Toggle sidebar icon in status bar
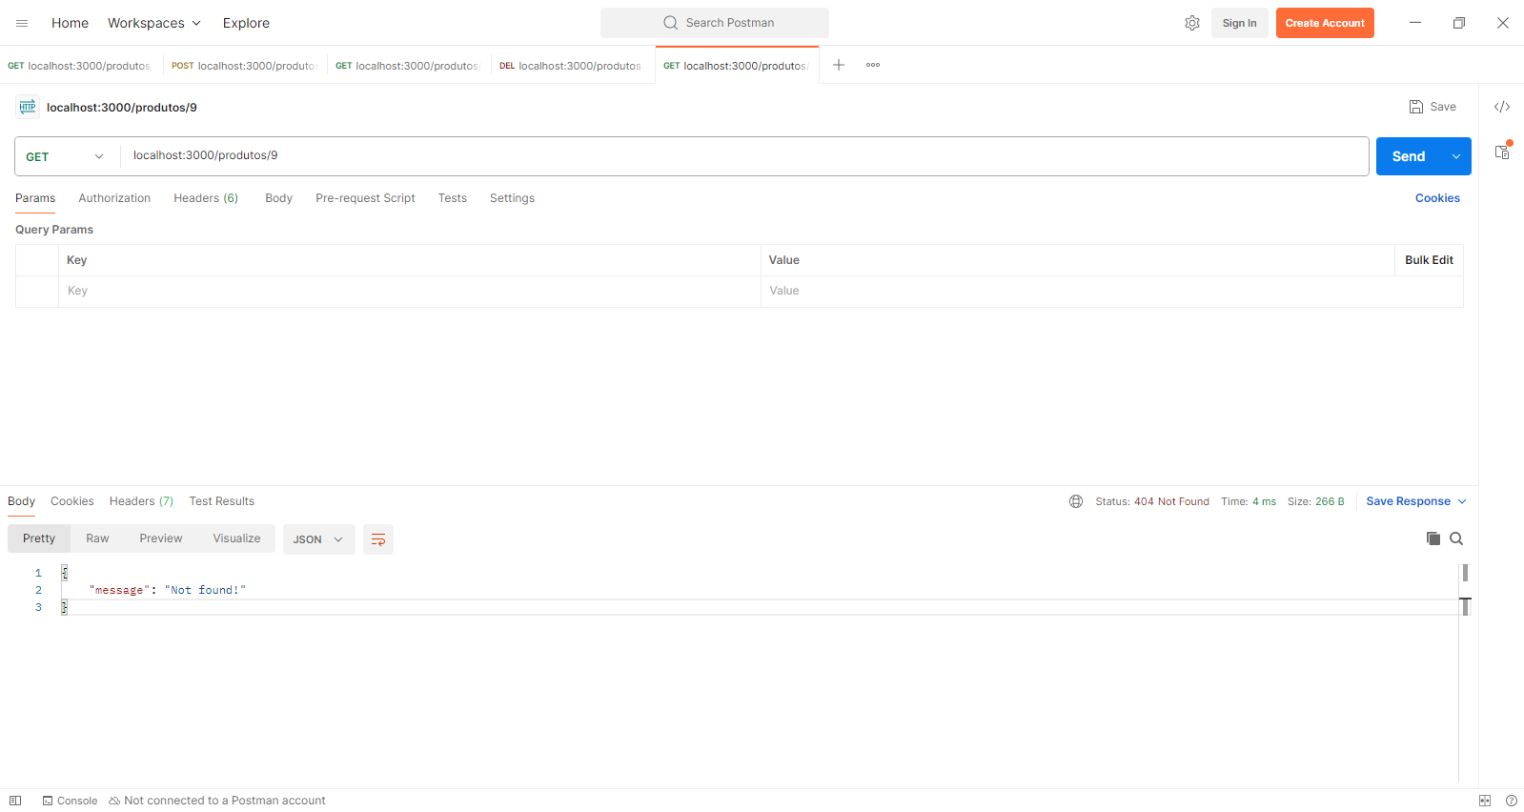Screen dimensions: 1524x812 click(x=15, y=801)
